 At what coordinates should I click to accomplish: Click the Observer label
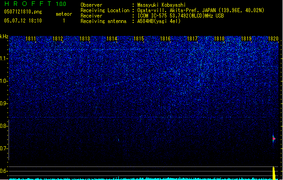click(91, 5)
